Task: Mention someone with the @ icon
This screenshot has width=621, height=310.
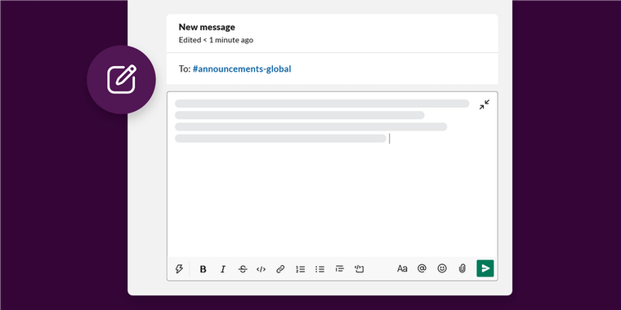Action: 422,268
